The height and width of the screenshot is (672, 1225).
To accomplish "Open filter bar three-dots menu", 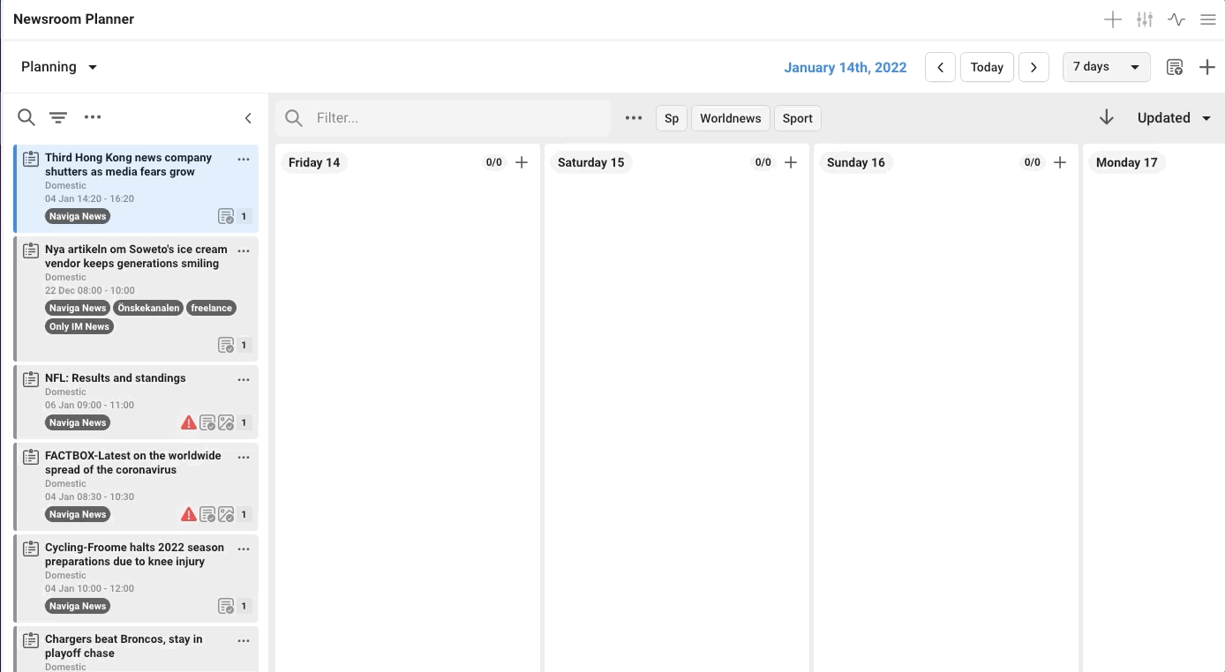I will click(634, 118).
